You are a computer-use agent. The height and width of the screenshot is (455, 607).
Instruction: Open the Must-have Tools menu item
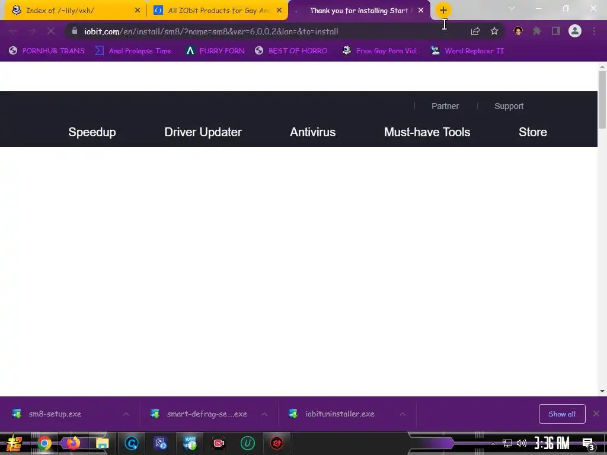(427, 132)
